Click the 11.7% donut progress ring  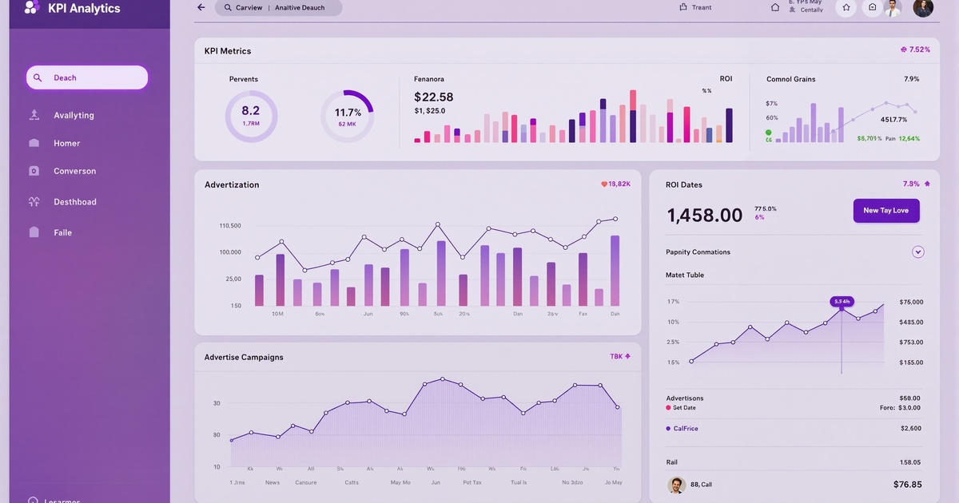348,116
